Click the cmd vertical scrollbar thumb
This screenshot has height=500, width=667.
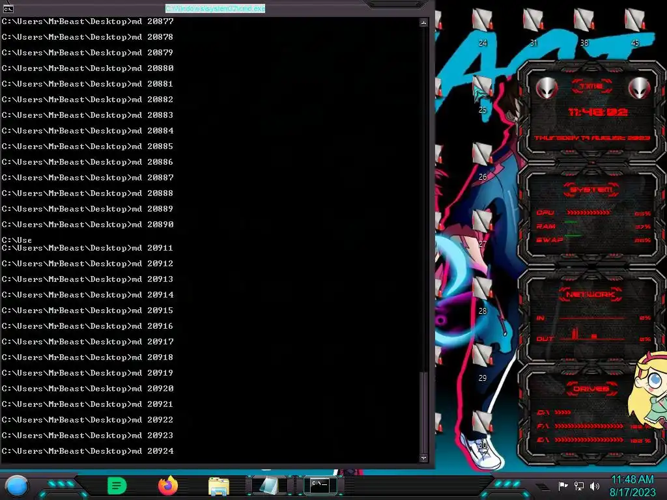(x=422, y=411)
